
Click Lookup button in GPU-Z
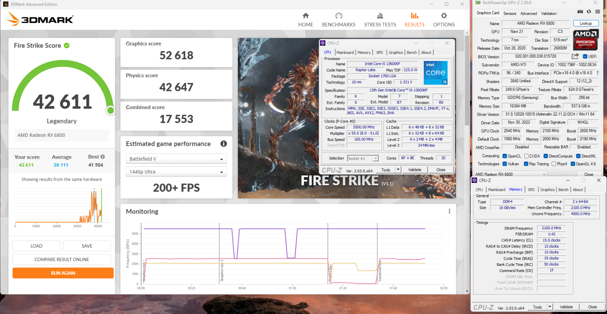tap(586, 23)
